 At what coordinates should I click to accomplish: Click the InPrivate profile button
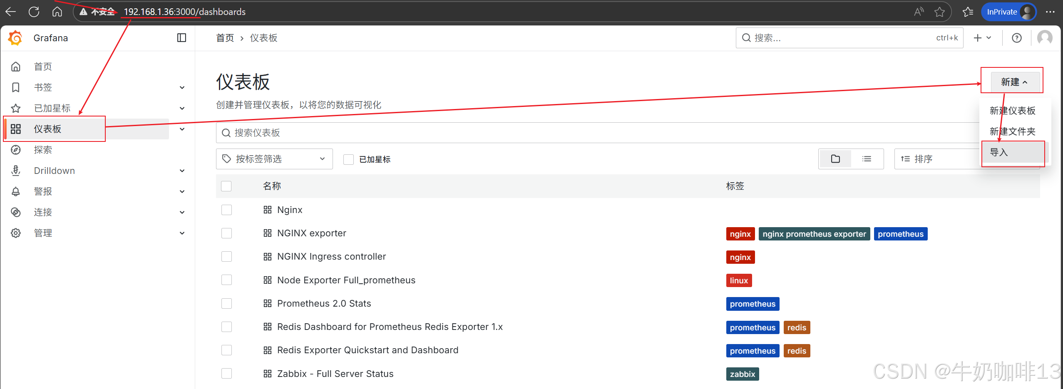click(x=1009, y=12)
